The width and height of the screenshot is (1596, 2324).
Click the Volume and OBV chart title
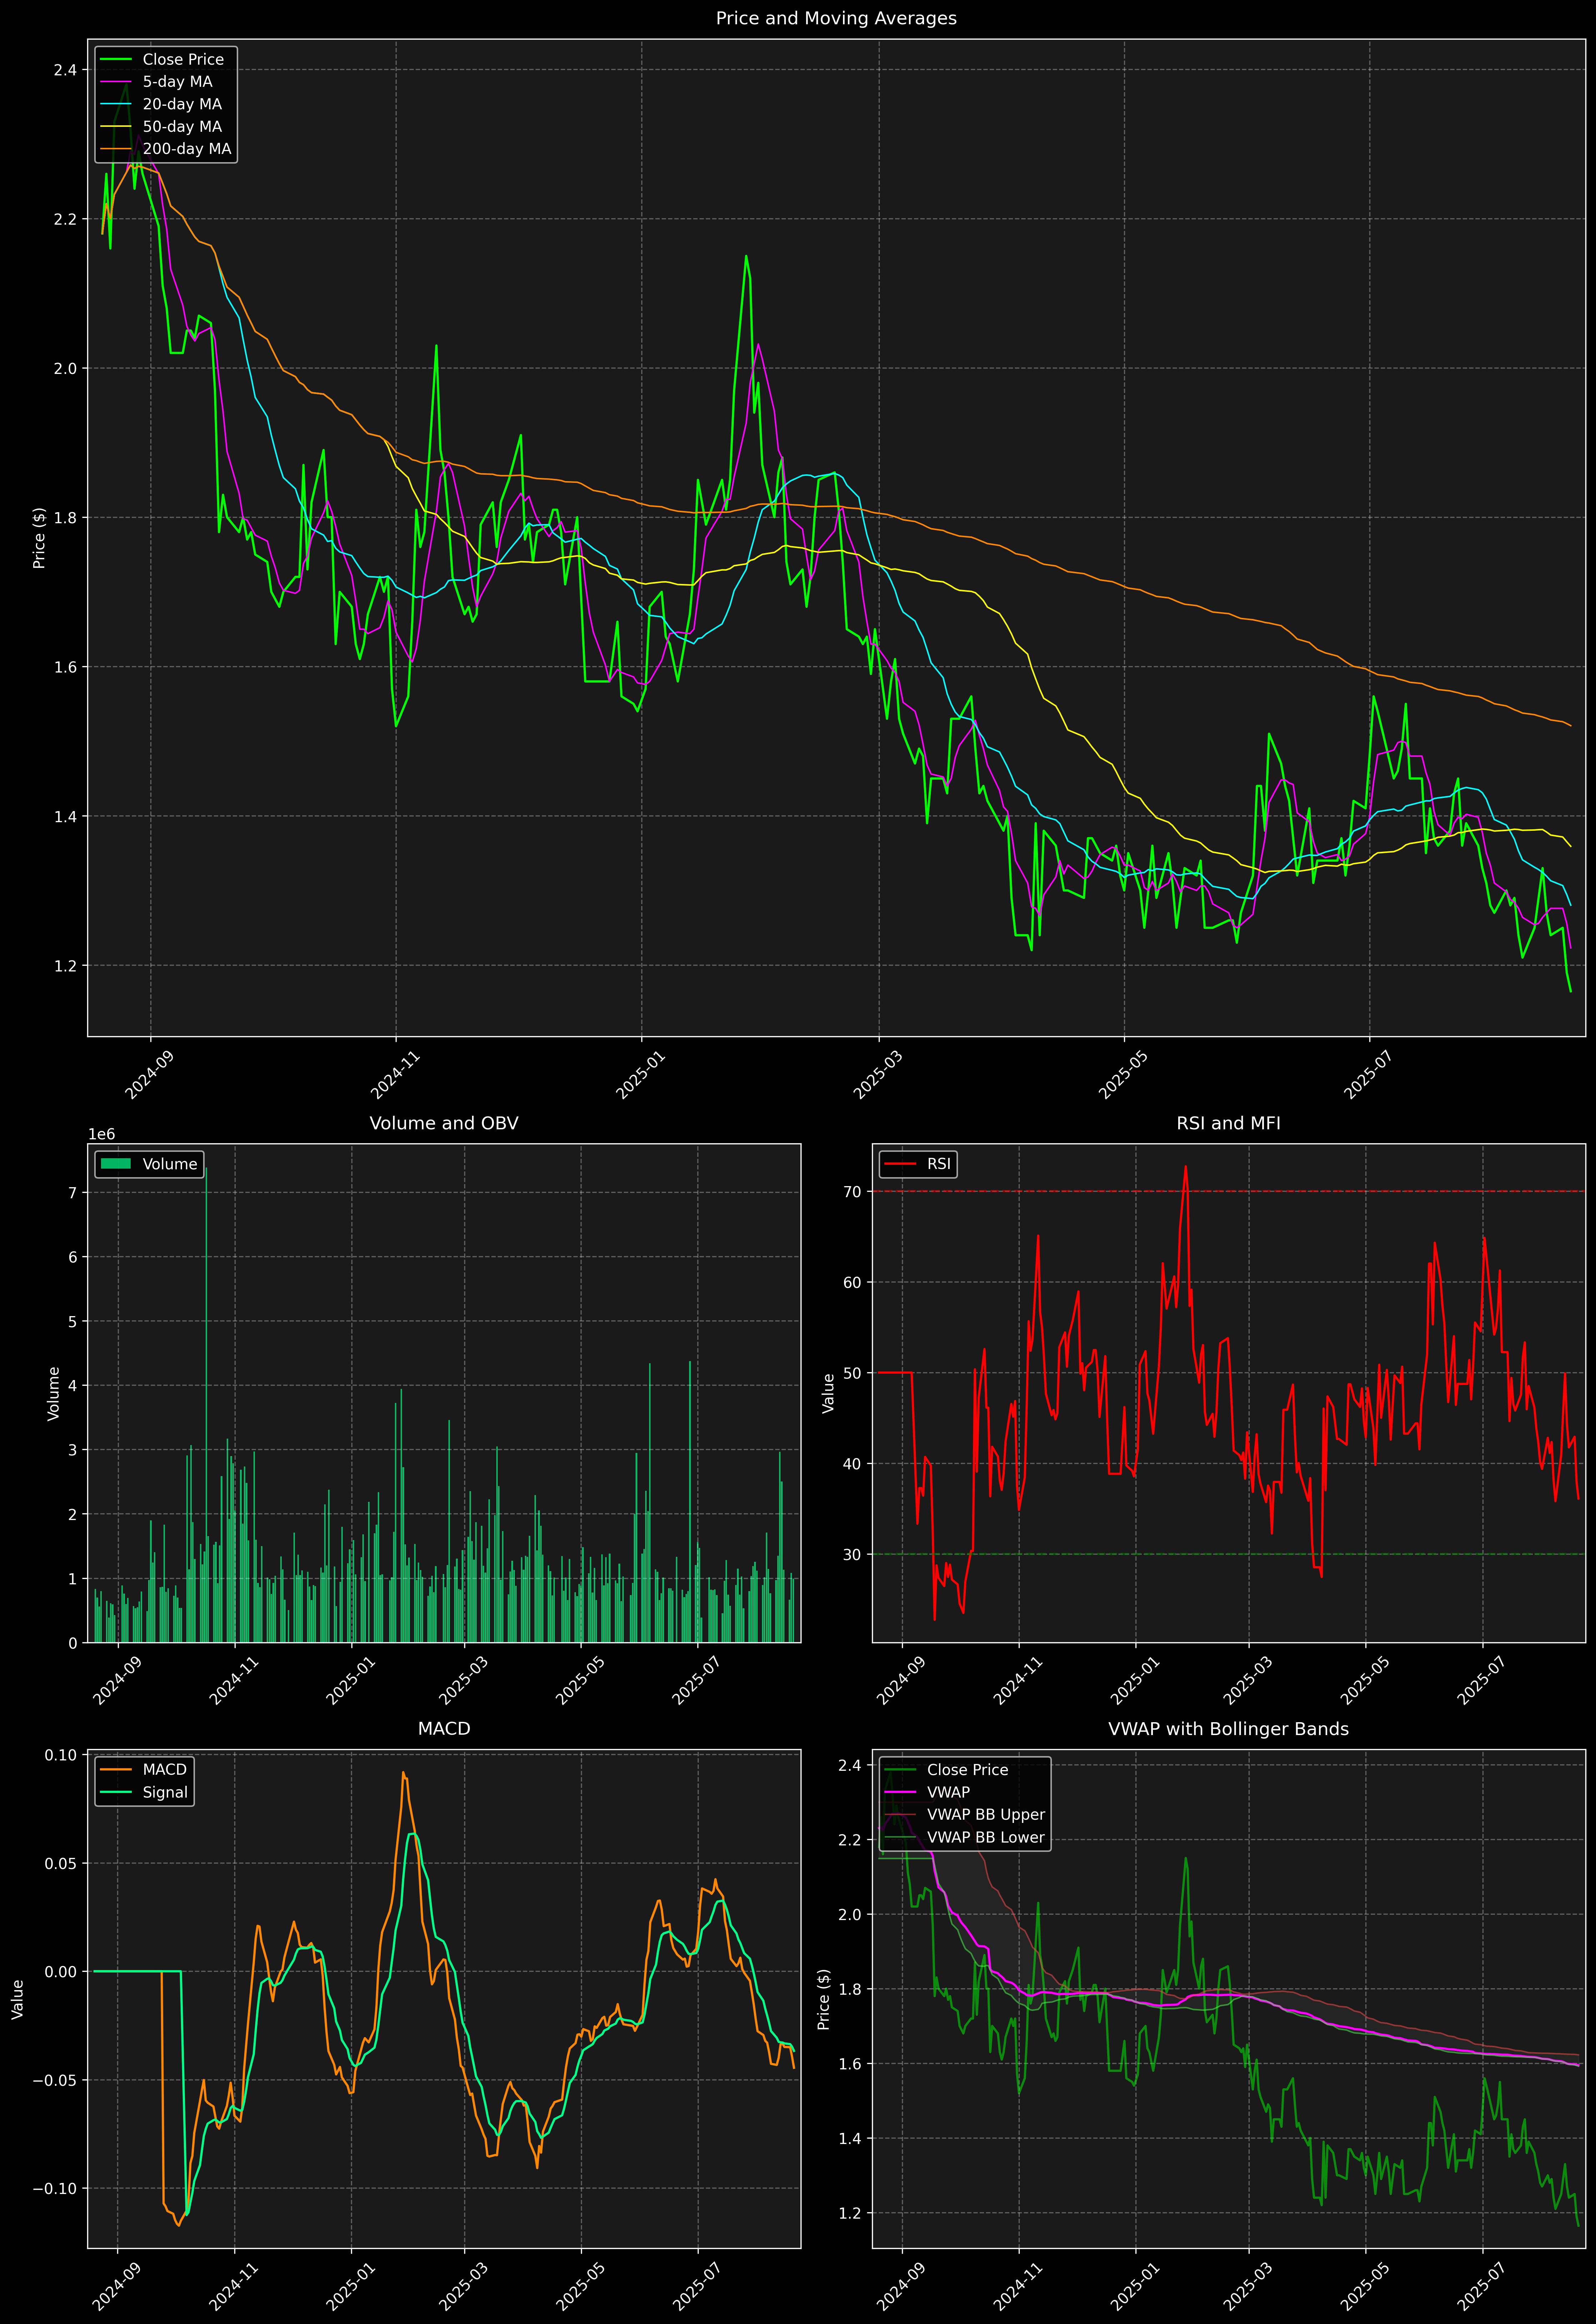tap(444, 1123)
